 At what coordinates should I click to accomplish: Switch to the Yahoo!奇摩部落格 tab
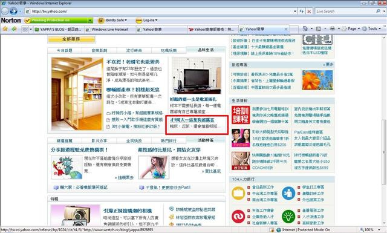click(x=212, y=29)
